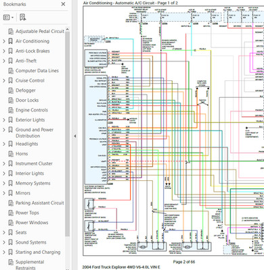Click the Horns bookmark icon
264x270 pixels.
click(x=11, y=154)
